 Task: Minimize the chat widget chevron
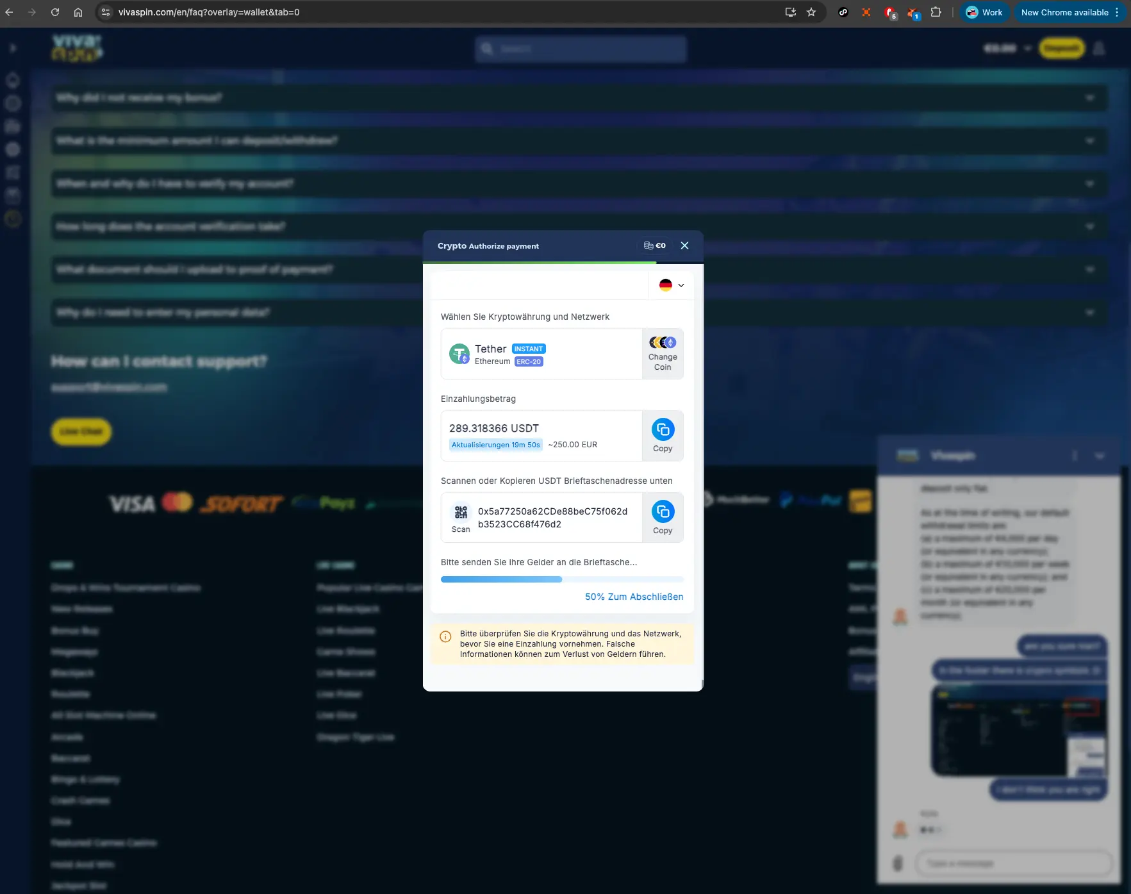pos(1100,456)
